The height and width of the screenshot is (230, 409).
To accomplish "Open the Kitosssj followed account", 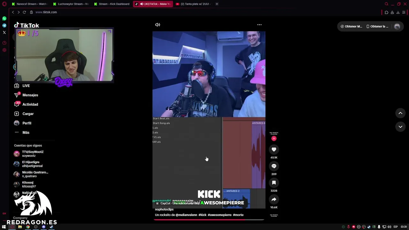I will [25, 184].
